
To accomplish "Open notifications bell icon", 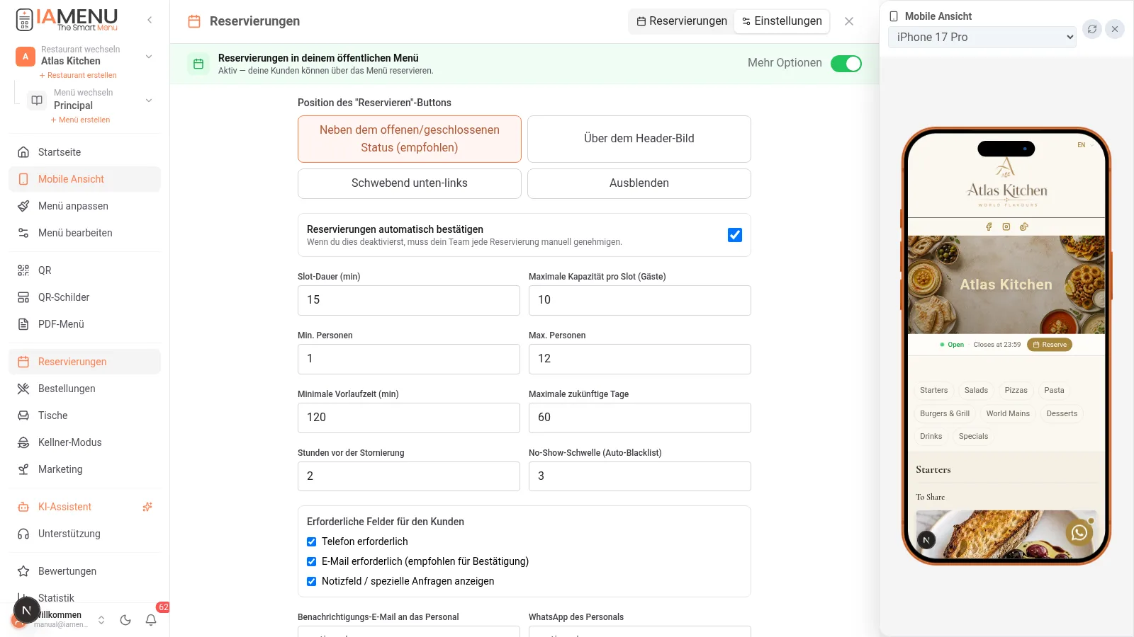I will (x=151, y=620).
